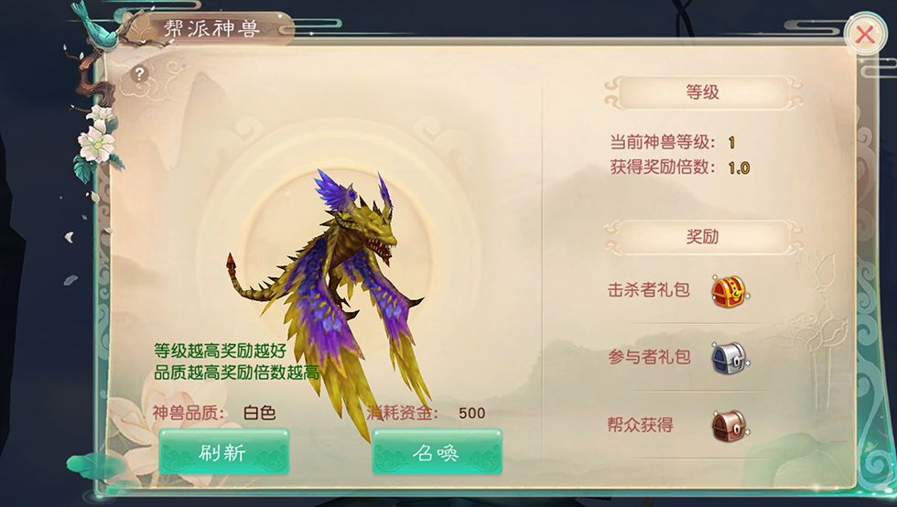
Task: Click the 1.0 reward multiplier value
Action: pos(739,167)
